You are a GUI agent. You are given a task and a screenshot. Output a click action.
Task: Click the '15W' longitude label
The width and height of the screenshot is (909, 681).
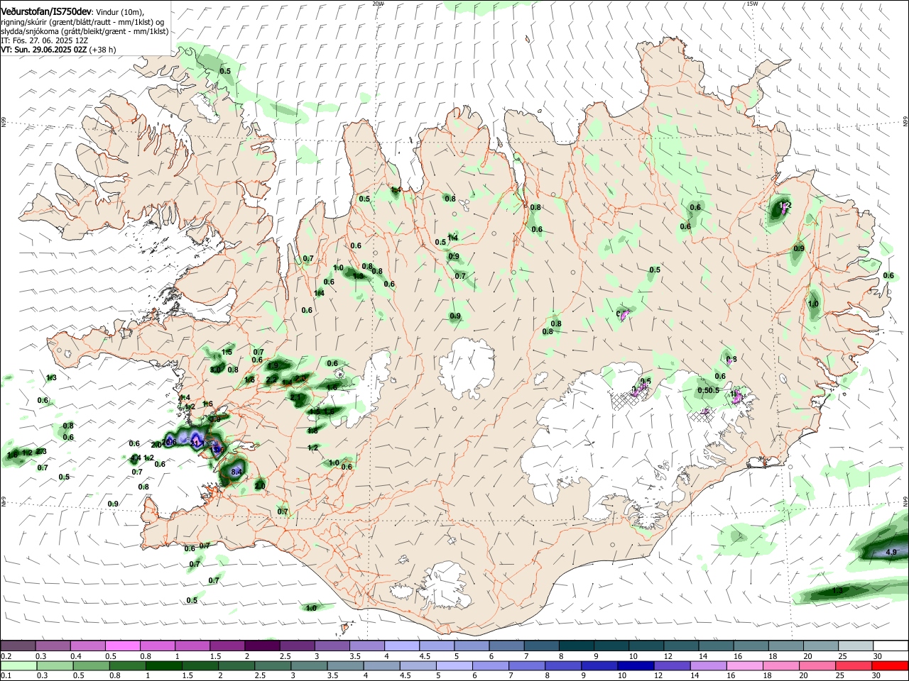(752, 4)
